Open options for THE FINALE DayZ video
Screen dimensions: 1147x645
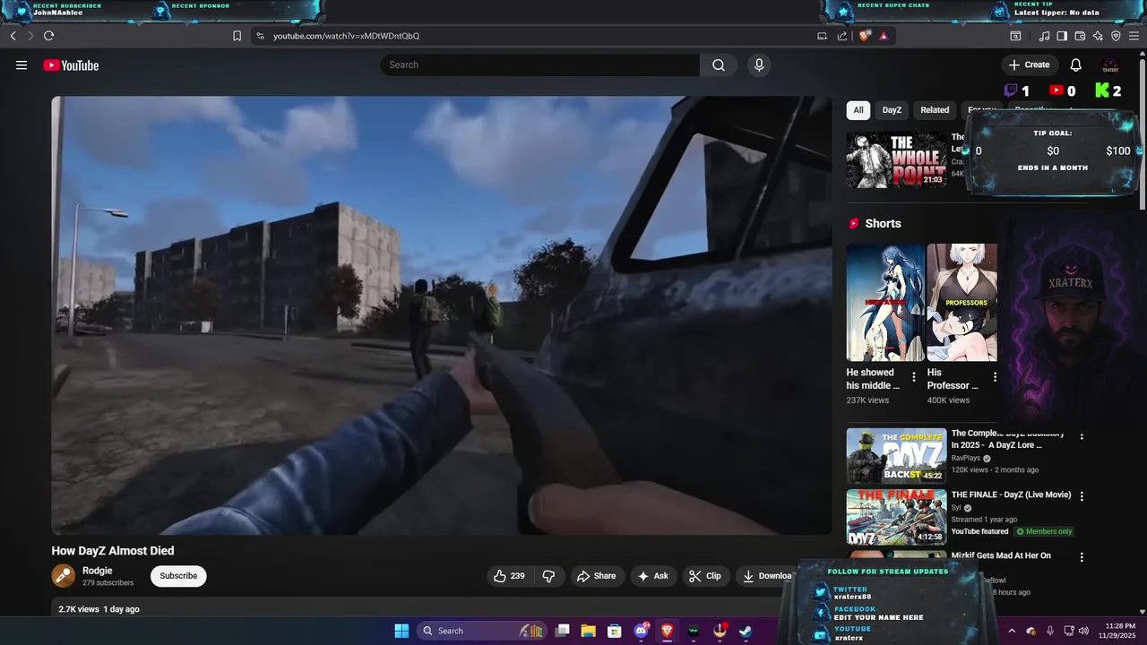(x=1082, y=496)
